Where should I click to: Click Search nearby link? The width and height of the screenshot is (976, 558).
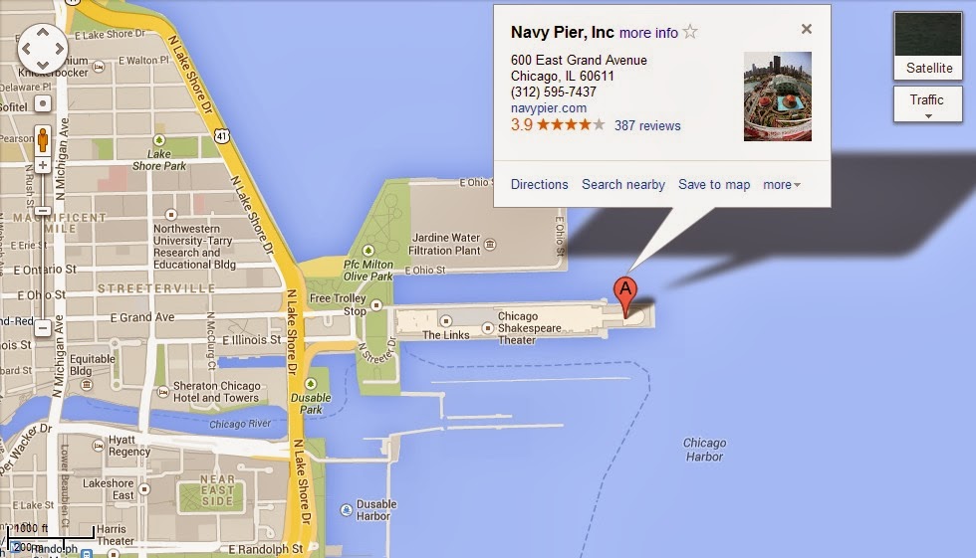pyautogui.click(x=623, y=185)
